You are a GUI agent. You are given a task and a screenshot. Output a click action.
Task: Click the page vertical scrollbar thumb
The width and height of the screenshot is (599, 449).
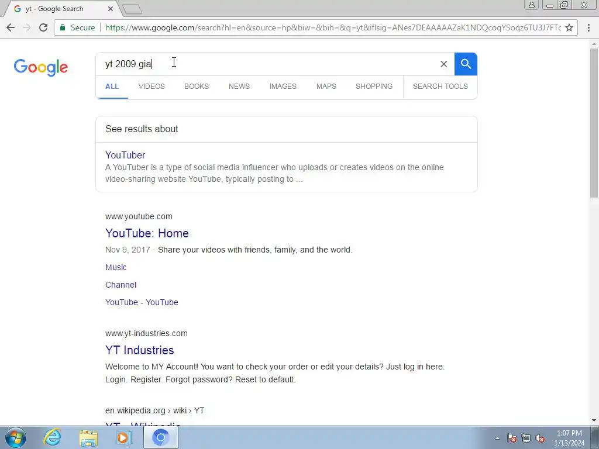[594, 123]
